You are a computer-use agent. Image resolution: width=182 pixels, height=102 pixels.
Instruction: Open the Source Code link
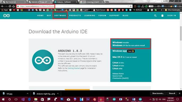117,76
